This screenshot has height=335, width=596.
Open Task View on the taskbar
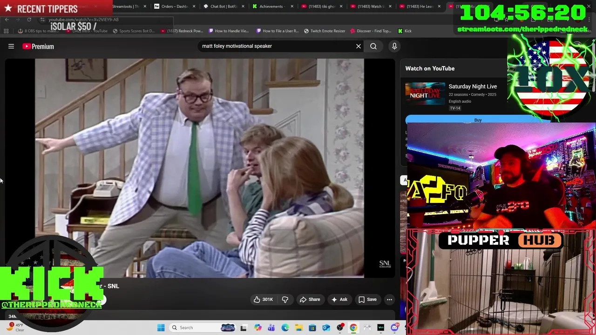[243, 328]
